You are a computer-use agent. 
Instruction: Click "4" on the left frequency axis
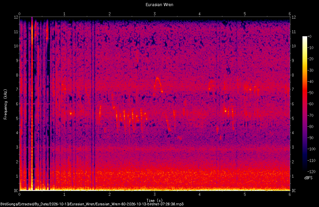17,133
